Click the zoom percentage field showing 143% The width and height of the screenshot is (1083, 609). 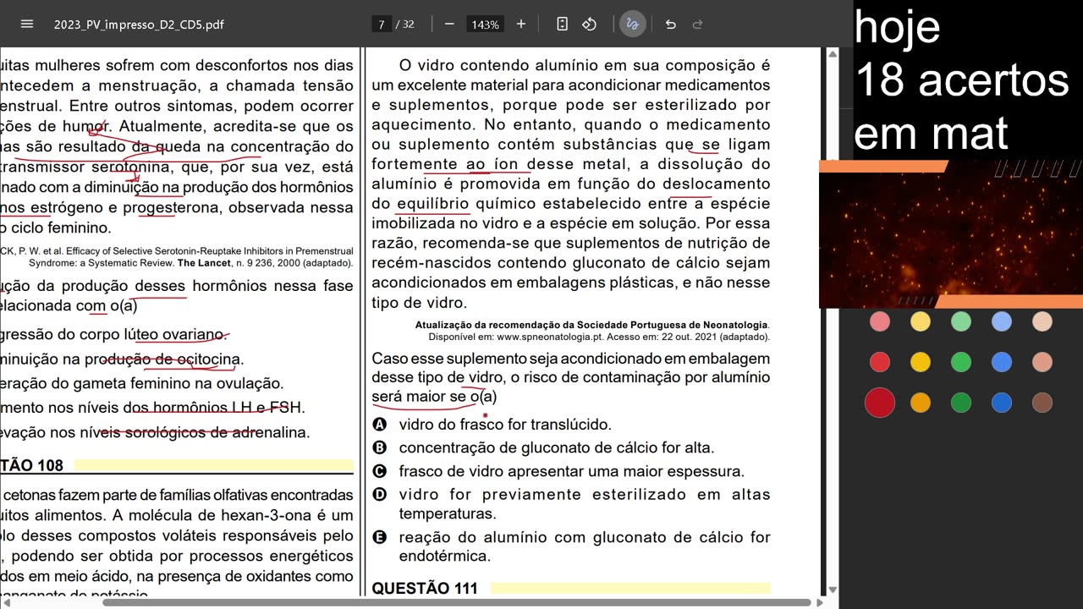[x=486, y=25]
